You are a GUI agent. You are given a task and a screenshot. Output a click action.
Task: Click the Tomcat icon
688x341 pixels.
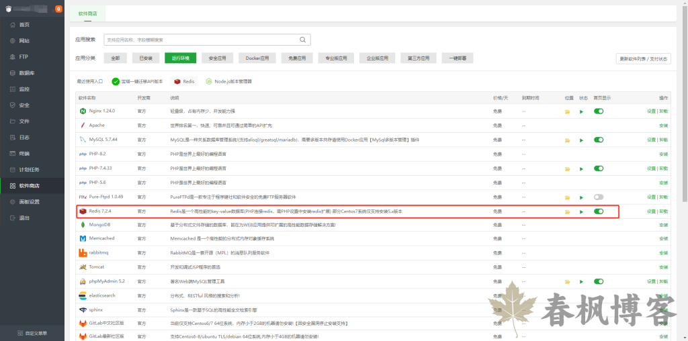[82, 267]
